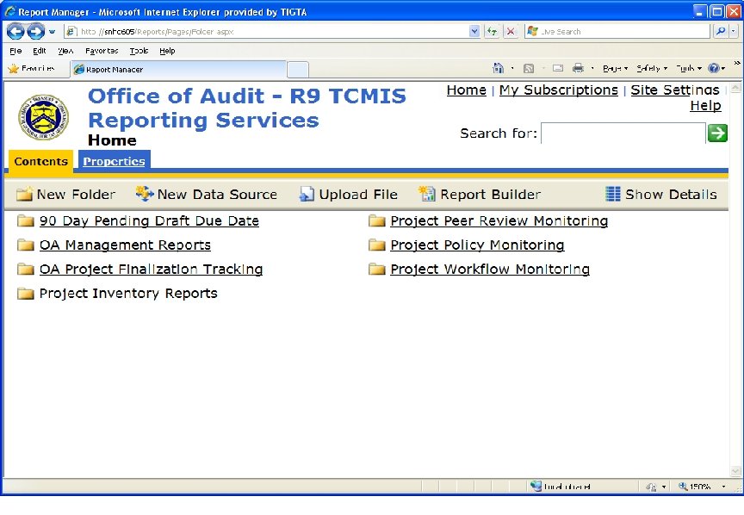Expand the address bar history dropdown
This screenshot has width=744, height=515.
pyautogui.click(x=474, y=32)
